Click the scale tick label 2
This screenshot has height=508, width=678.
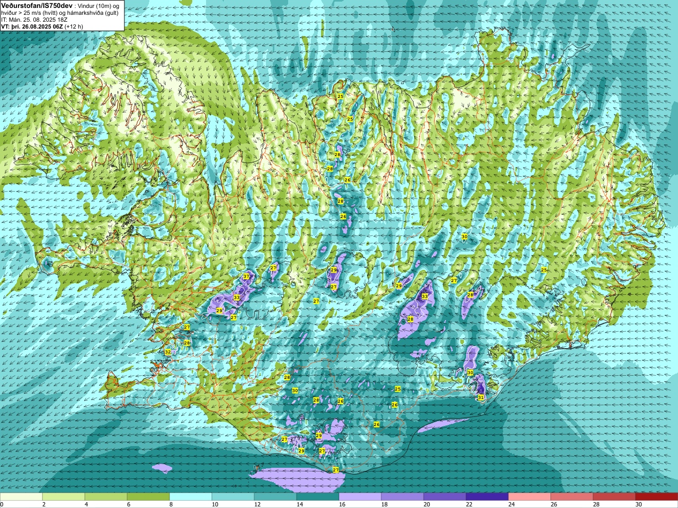pos(44,504)
